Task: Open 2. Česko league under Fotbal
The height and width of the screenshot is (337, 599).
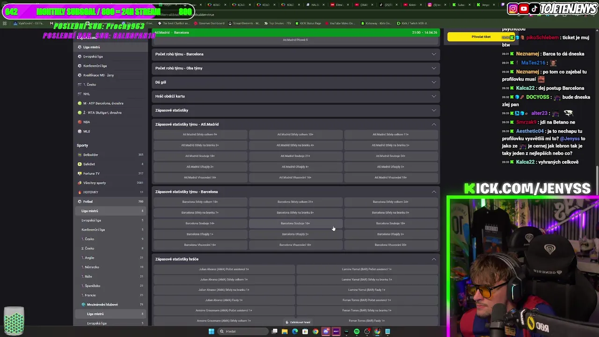Action: click(x=111, y=249)
